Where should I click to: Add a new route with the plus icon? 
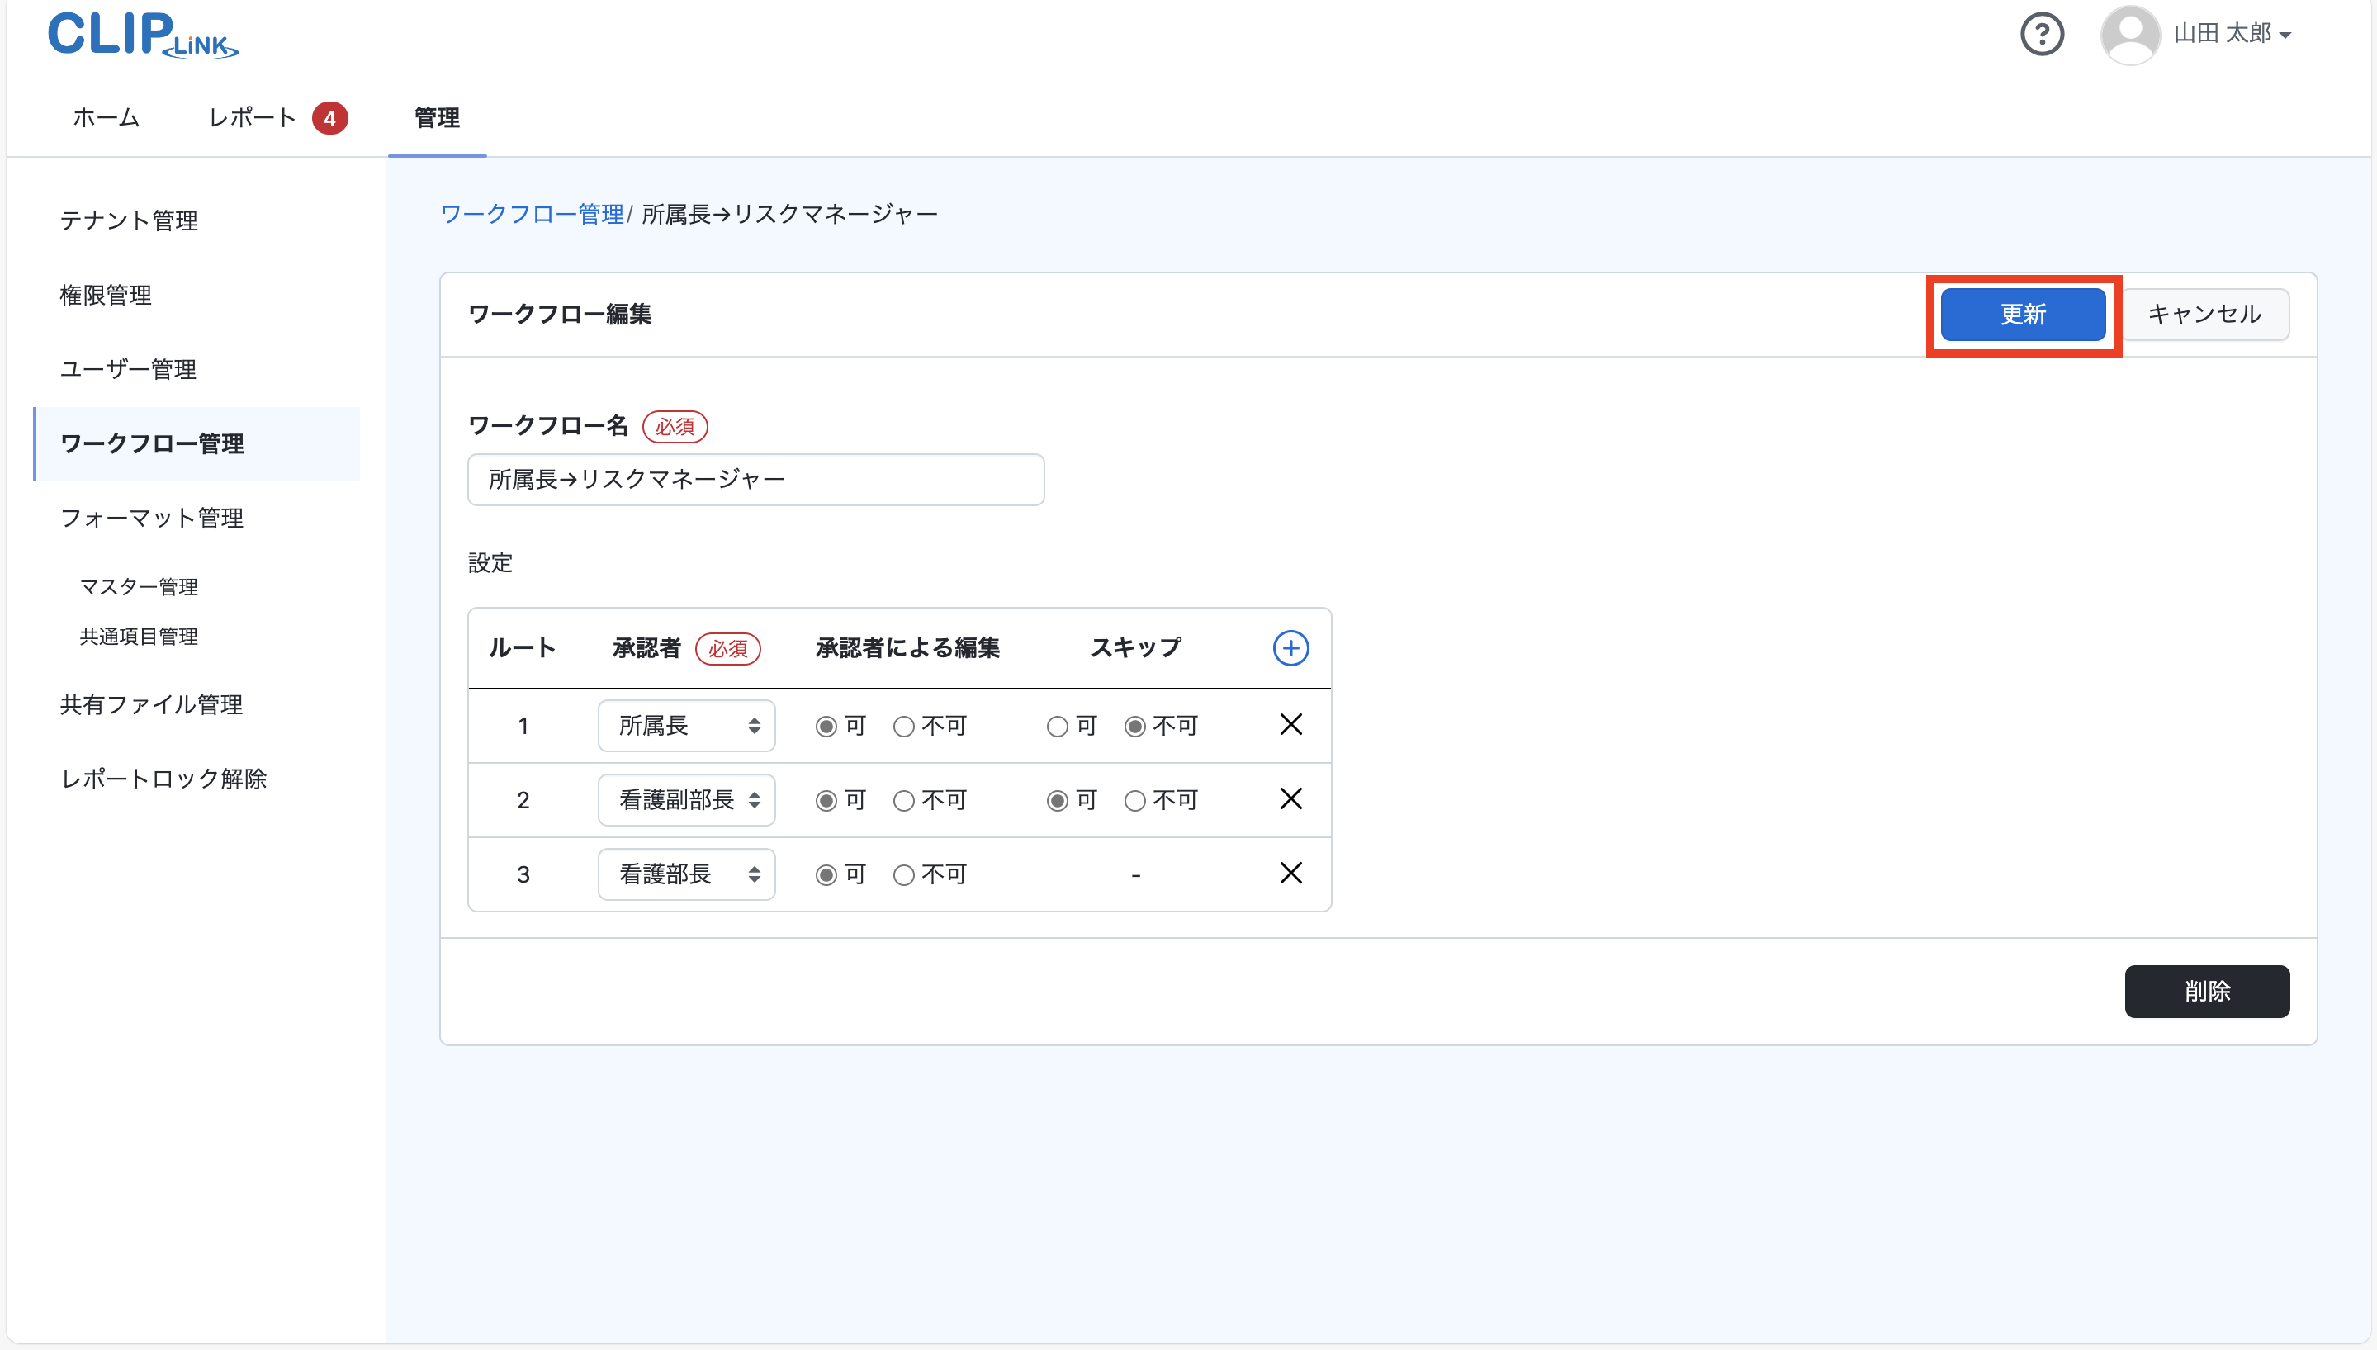1290,647
